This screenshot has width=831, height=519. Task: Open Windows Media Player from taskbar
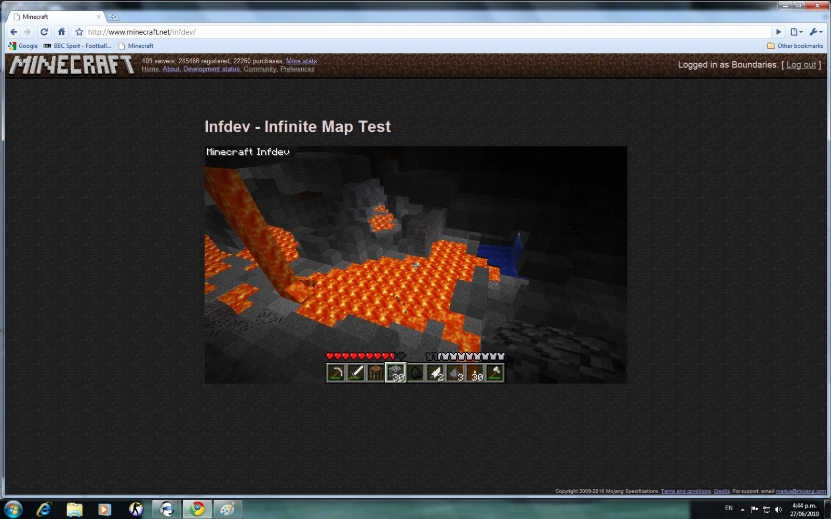point(104,510)
